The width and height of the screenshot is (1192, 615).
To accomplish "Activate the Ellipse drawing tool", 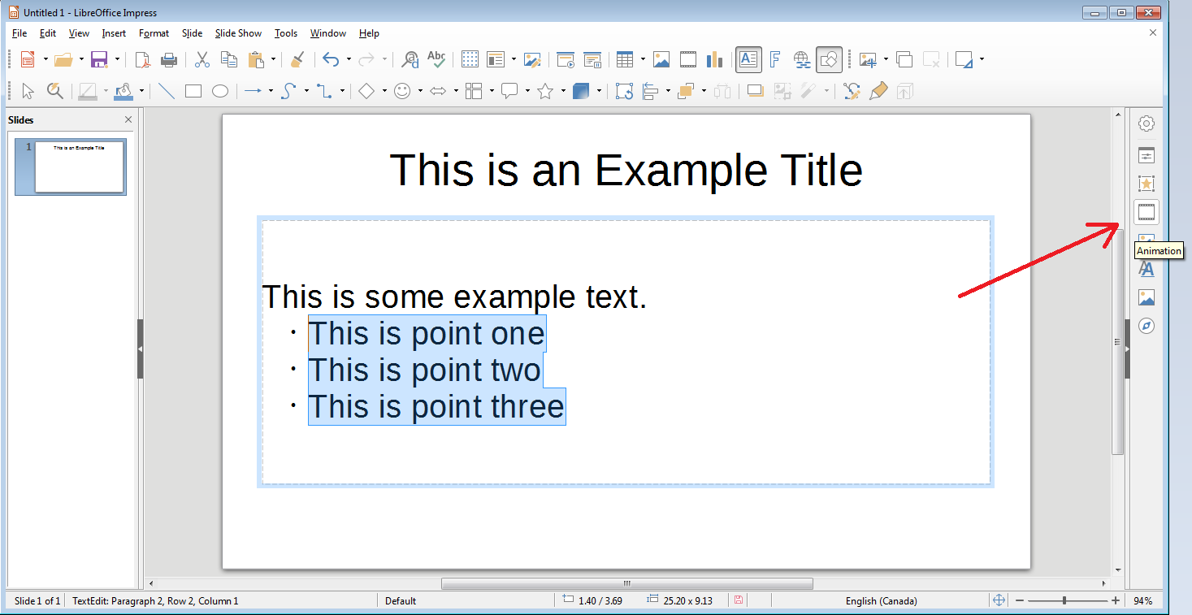I will pyautogui.click(x=220, y=91).
